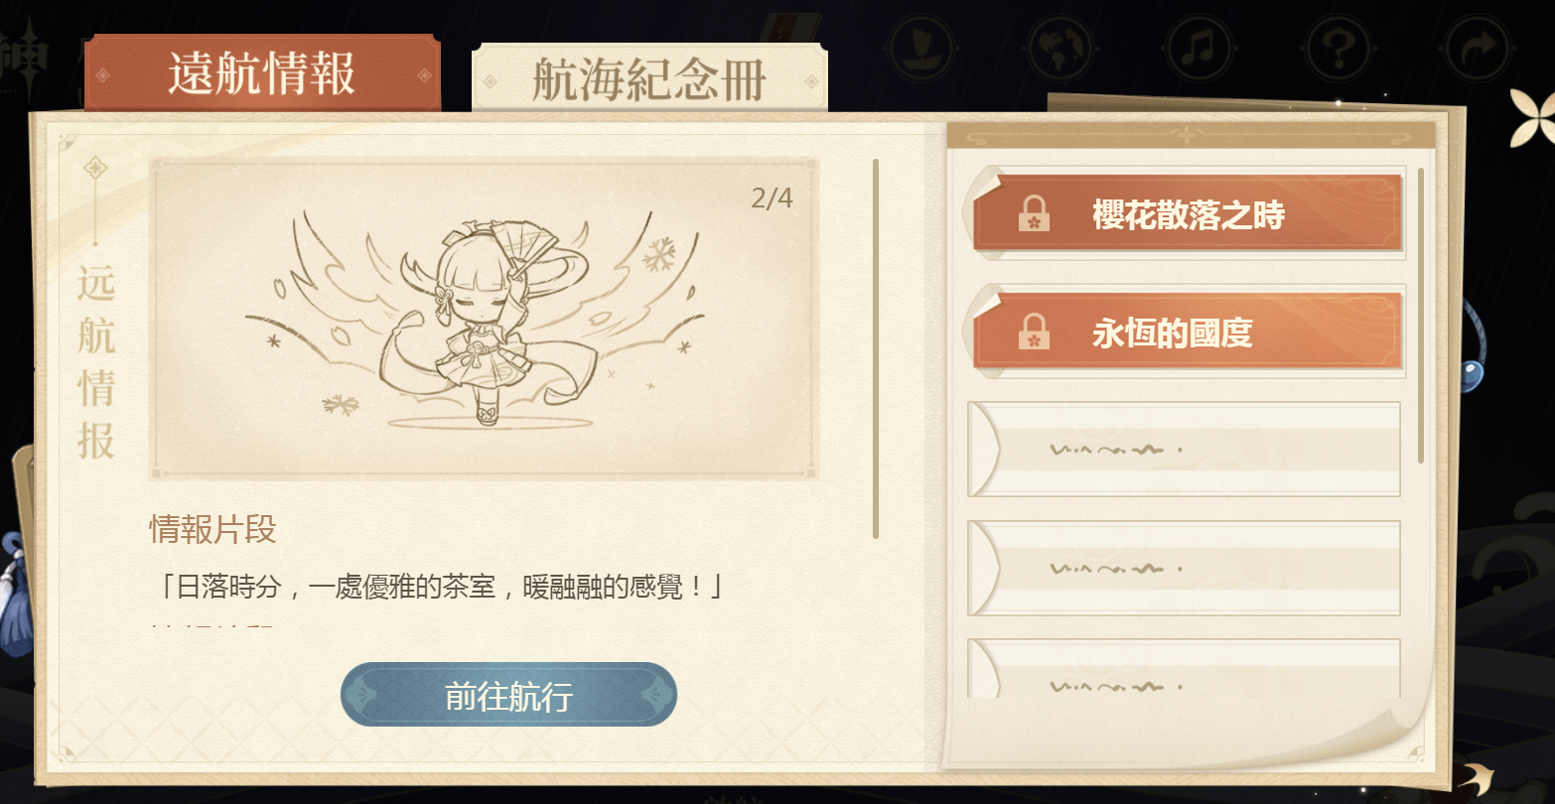Click the chapter list scrollbar on right
The image size is (1555, 804).
1421,316
